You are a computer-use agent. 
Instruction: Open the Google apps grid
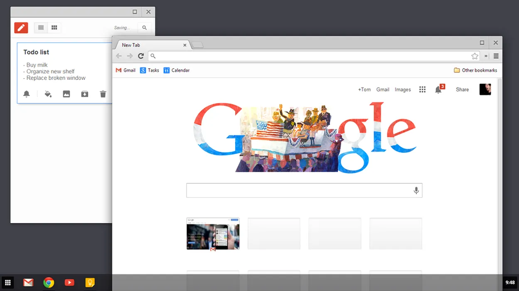[x=422, y=89]
